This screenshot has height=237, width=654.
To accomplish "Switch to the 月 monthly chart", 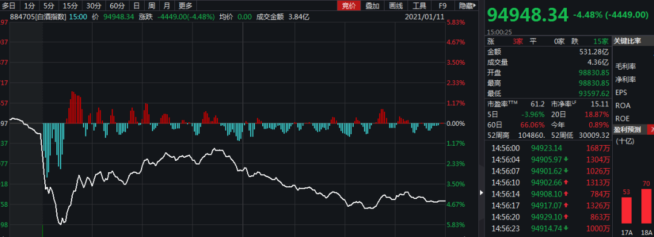I will [167, 5].
